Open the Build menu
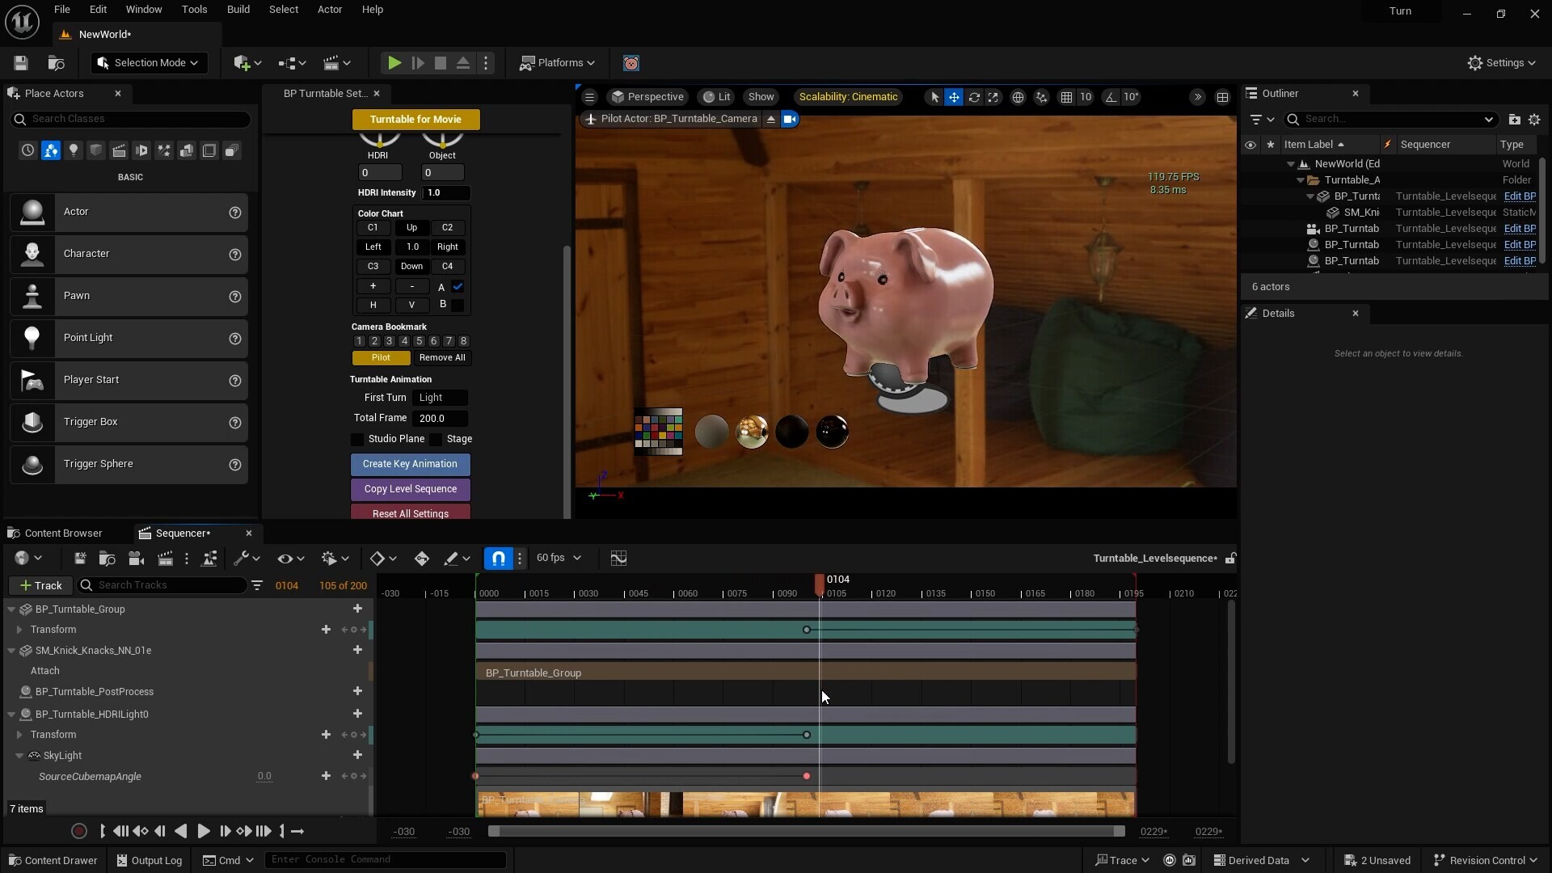 tap(238, 9)
